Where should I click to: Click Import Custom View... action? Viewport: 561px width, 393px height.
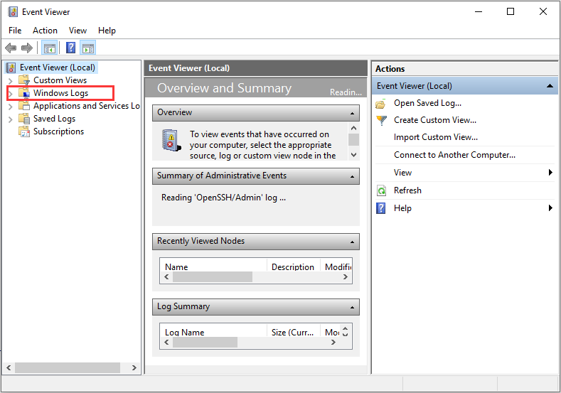pos(436,137)
